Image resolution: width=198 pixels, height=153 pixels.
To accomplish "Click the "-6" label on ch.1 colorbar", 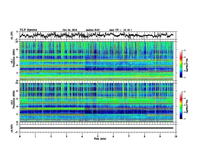I will pyautogui.click(x=184, y=71).
